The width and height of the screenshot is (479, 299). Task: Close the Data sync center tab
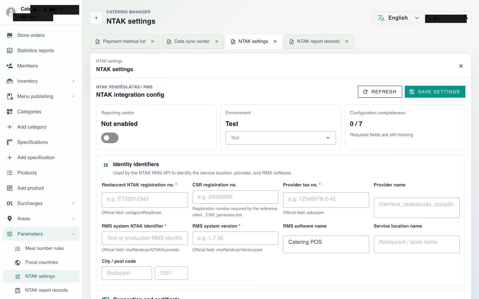[217, 42]
